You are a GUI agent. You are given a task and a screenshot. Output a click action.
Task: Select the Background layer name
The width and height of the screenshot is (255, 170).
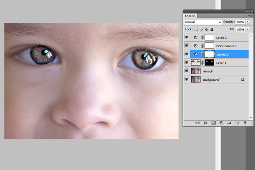coord(211,80)
